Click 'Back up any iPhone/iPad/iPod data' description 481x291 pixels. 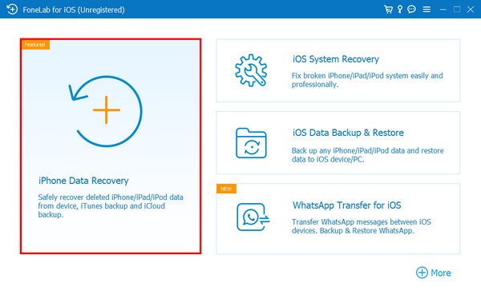click(x=367, y=155)
